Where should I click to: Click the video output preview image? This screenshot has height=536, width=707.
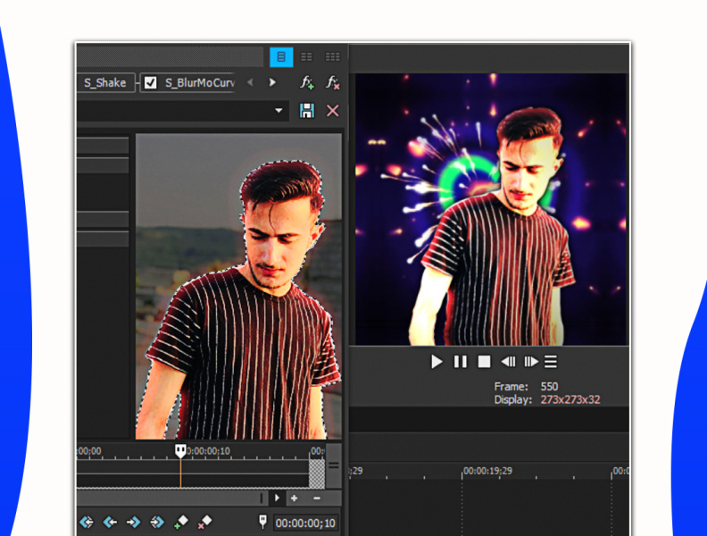(x=492, y=209)
